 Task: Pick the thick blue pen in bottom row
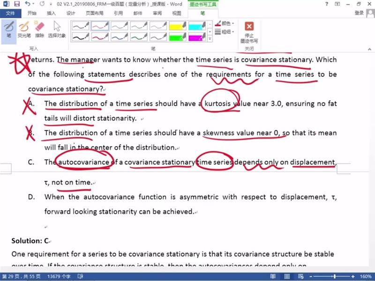coord(120,37)
